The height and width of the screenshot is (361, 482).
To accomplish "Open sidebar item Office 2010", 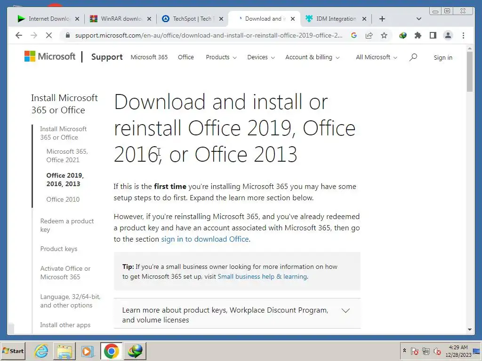I will 63,199.
